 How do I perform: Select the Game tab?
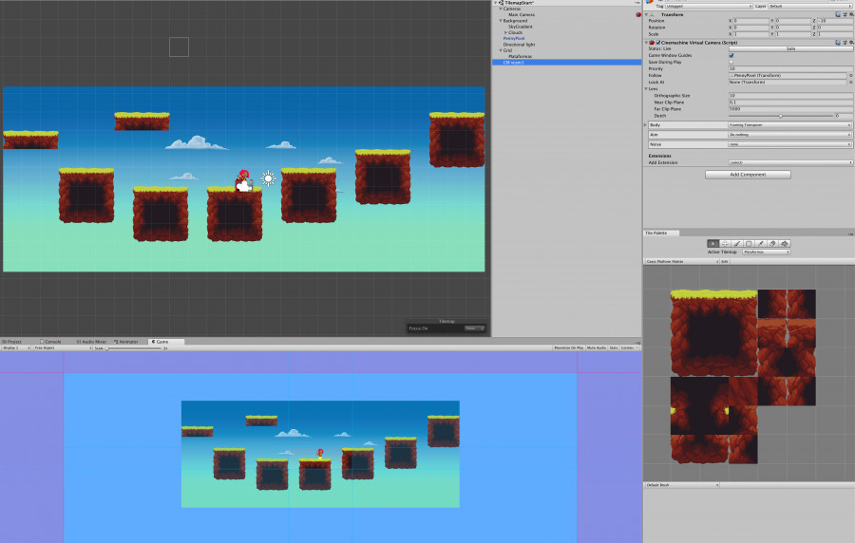pyautogui.click(x=165, y=342)
